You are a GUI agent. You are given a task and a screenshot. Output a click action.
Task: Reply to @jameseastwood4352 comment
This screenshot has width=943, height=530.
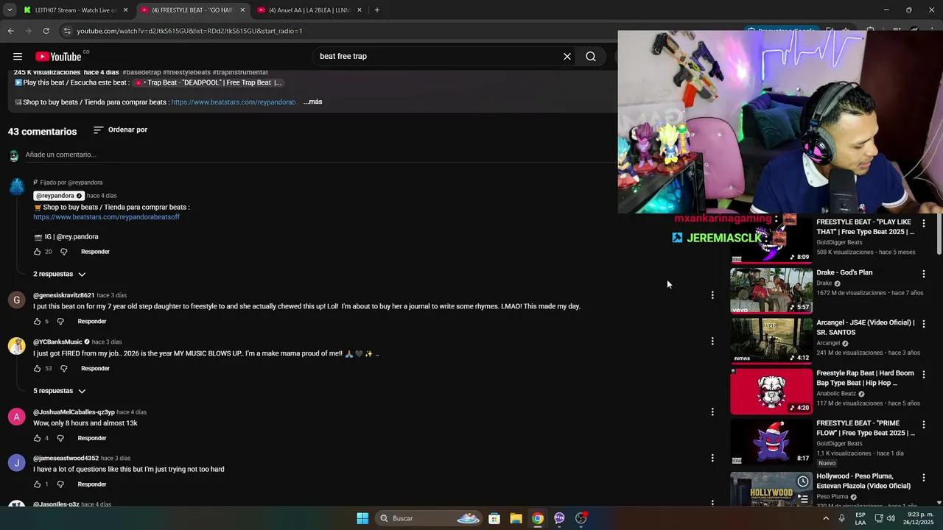tap(92, 484)
